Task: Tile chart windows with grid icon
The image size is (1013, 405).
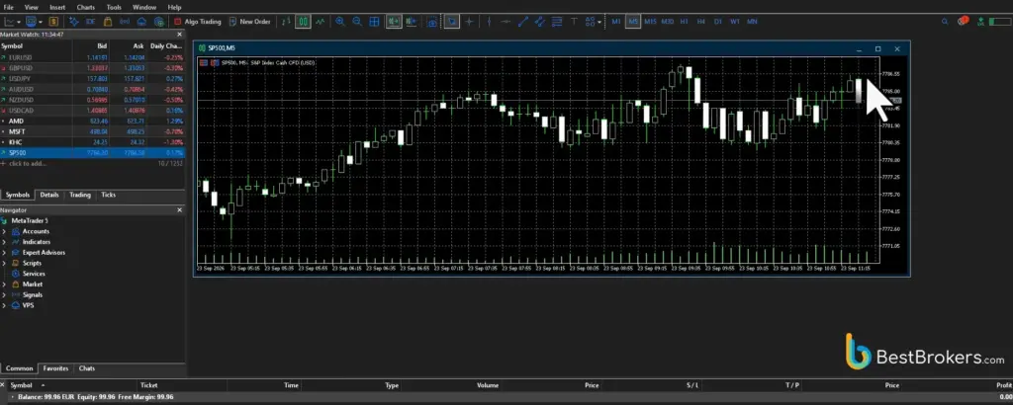Action: coord(374,22)
